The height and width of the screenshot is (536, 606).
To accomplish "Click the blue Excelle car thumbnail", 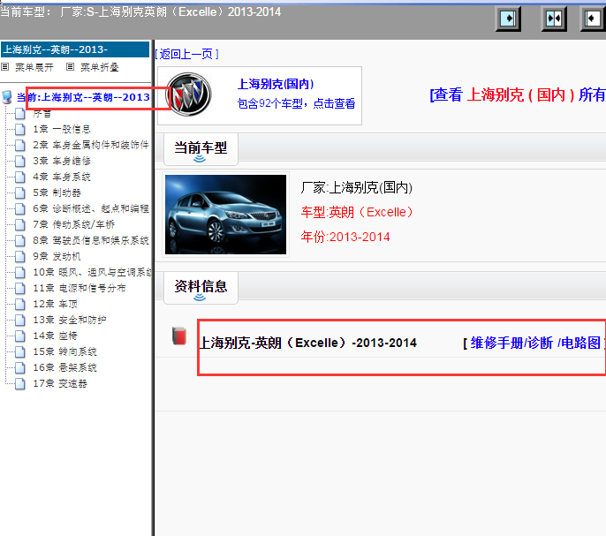I will (226, 215).
